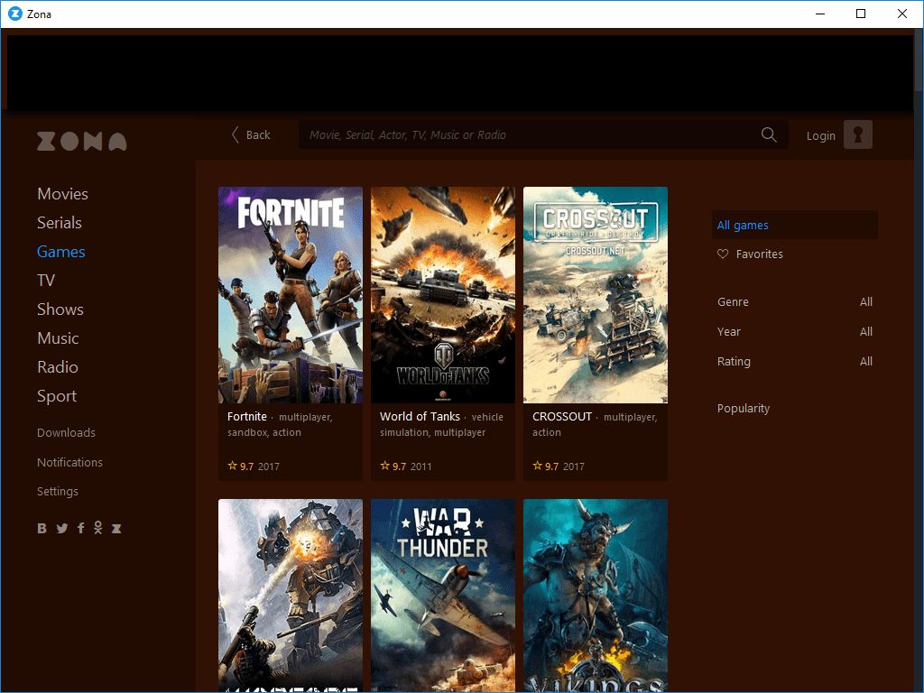
Task: Open the Radio section
Action: [x=58, y=367]
